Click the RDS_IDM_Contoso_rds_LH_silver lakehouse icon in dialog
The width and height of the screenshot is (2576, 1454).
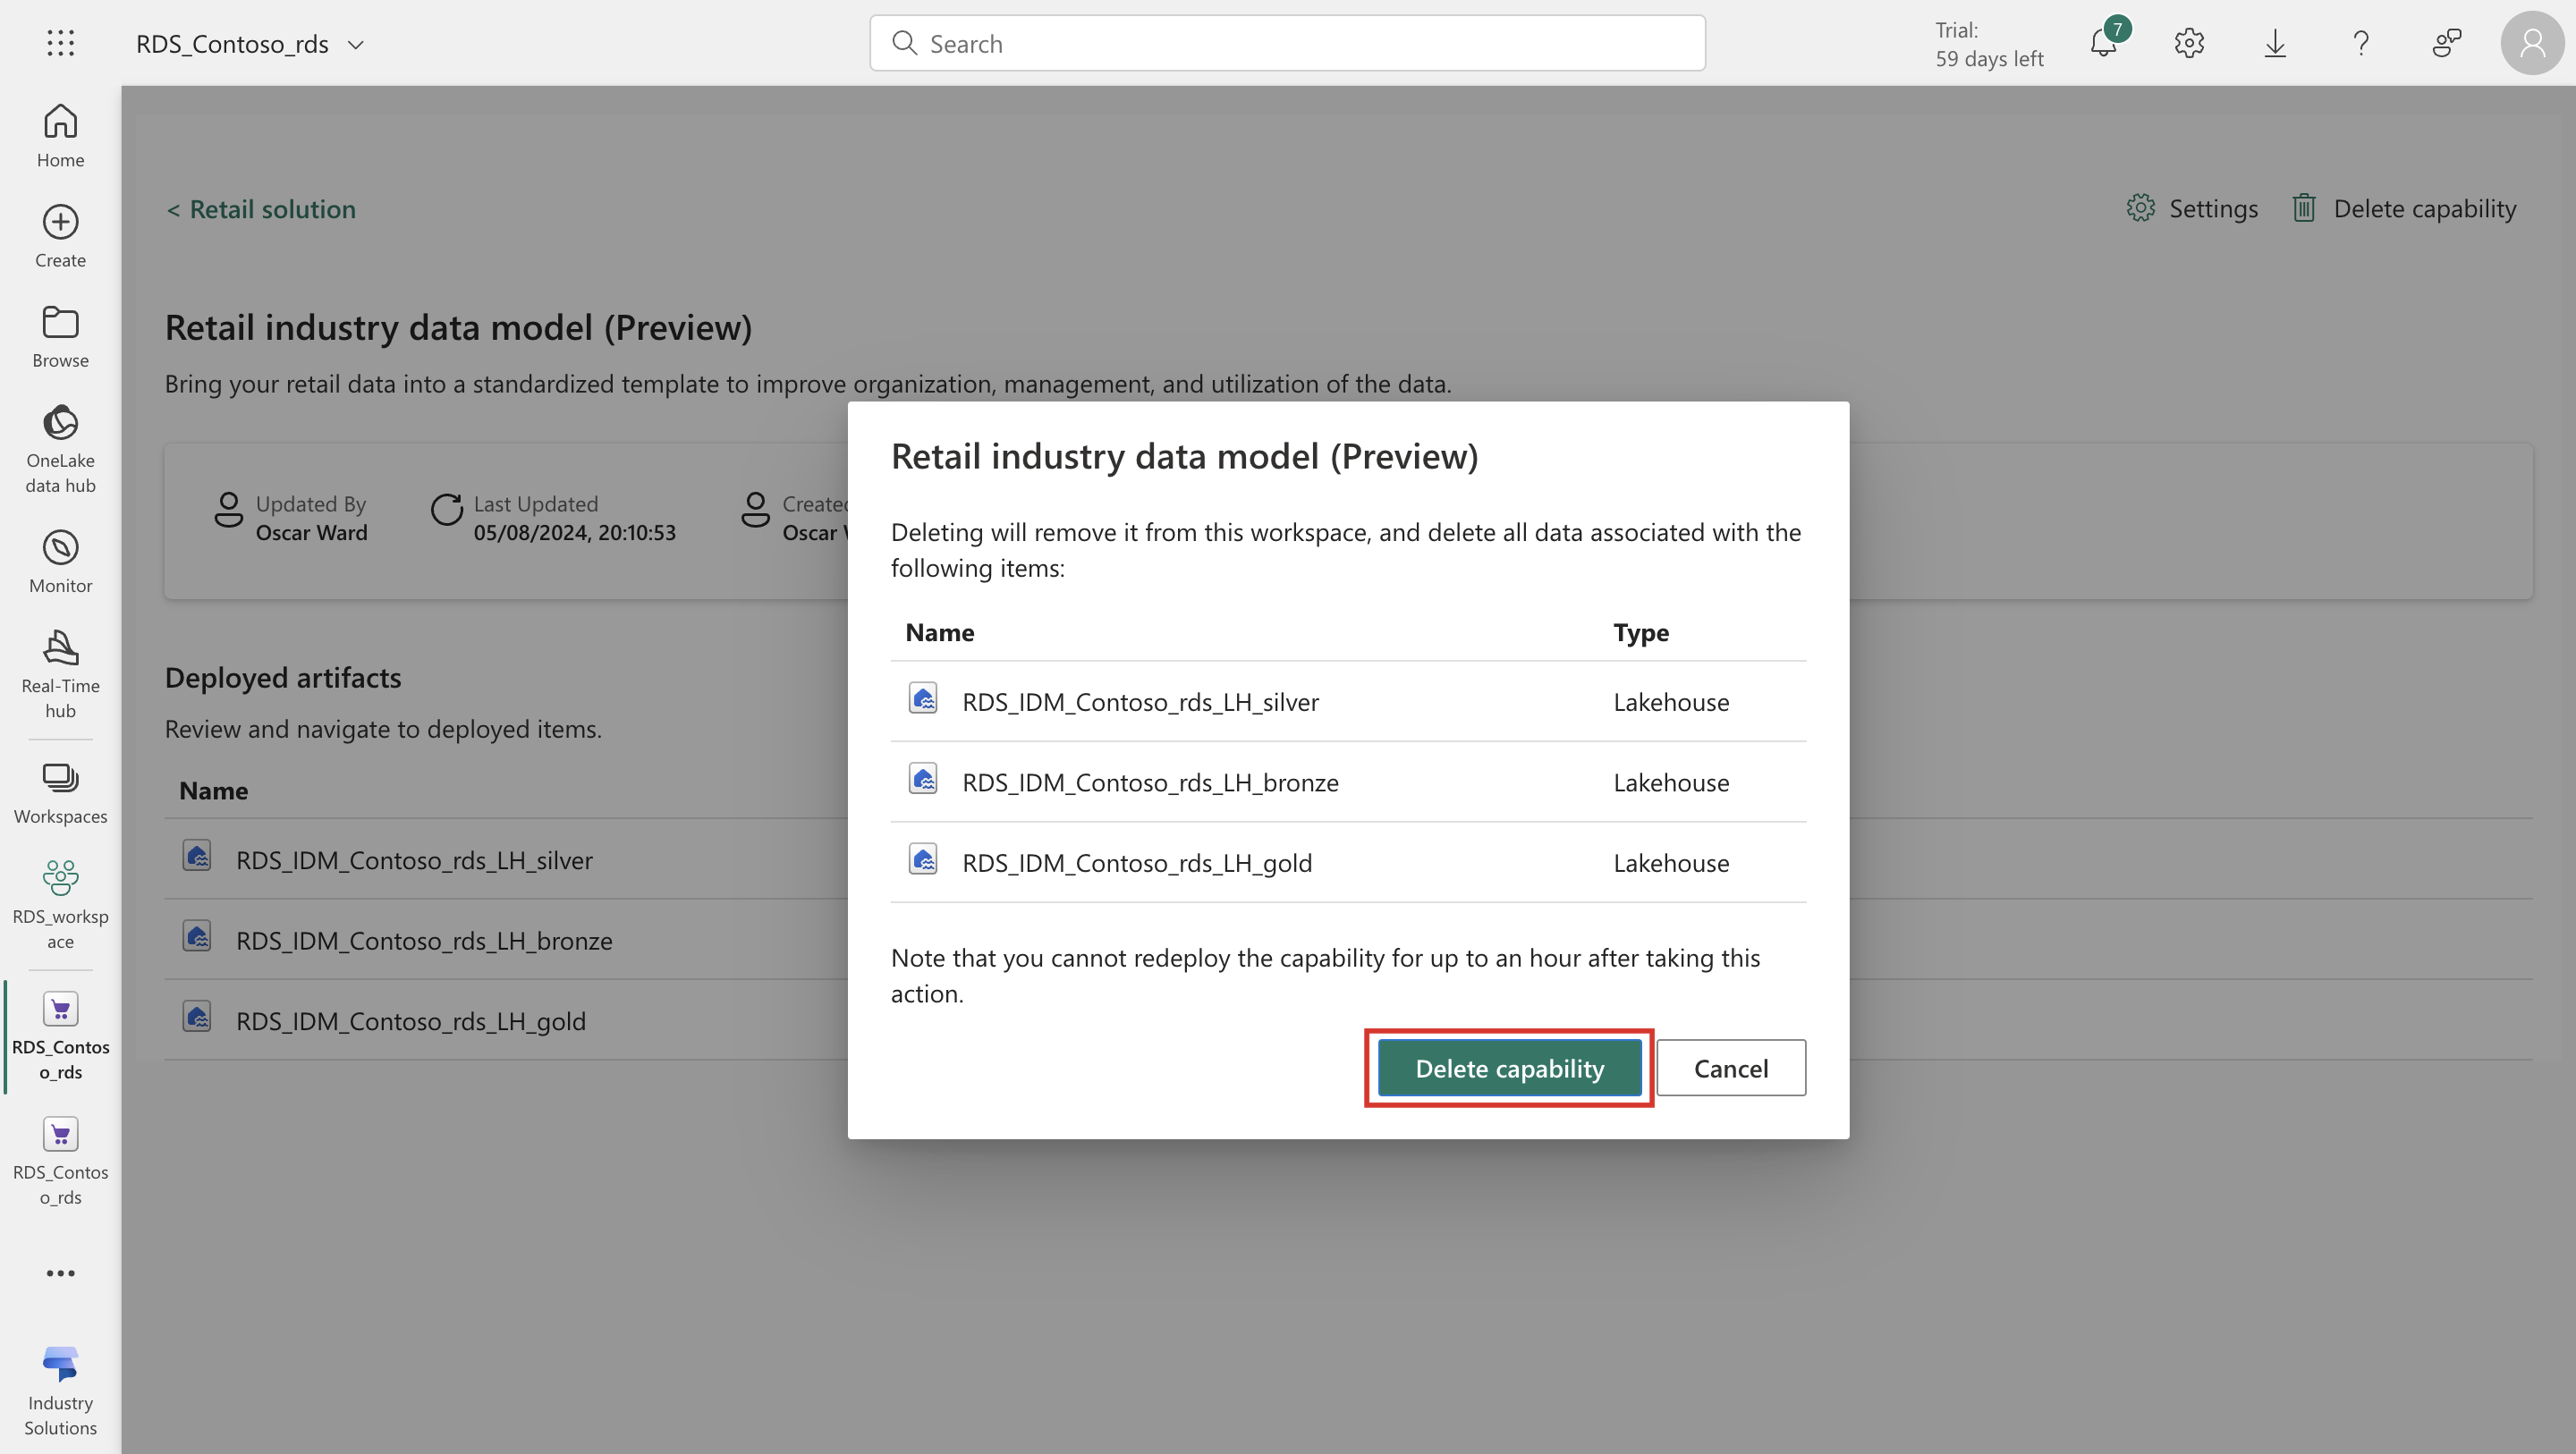[x=922, y=698]
